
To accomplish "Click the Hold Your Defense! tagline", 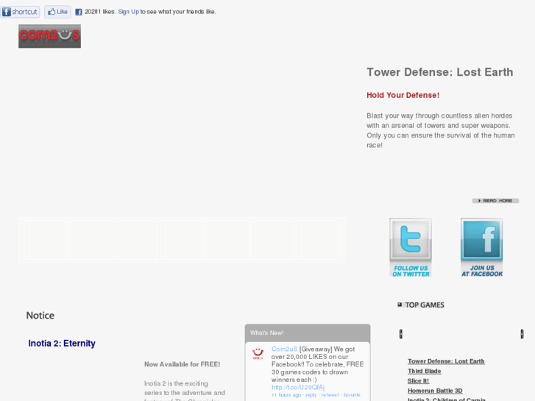I will tap(403, 95).
